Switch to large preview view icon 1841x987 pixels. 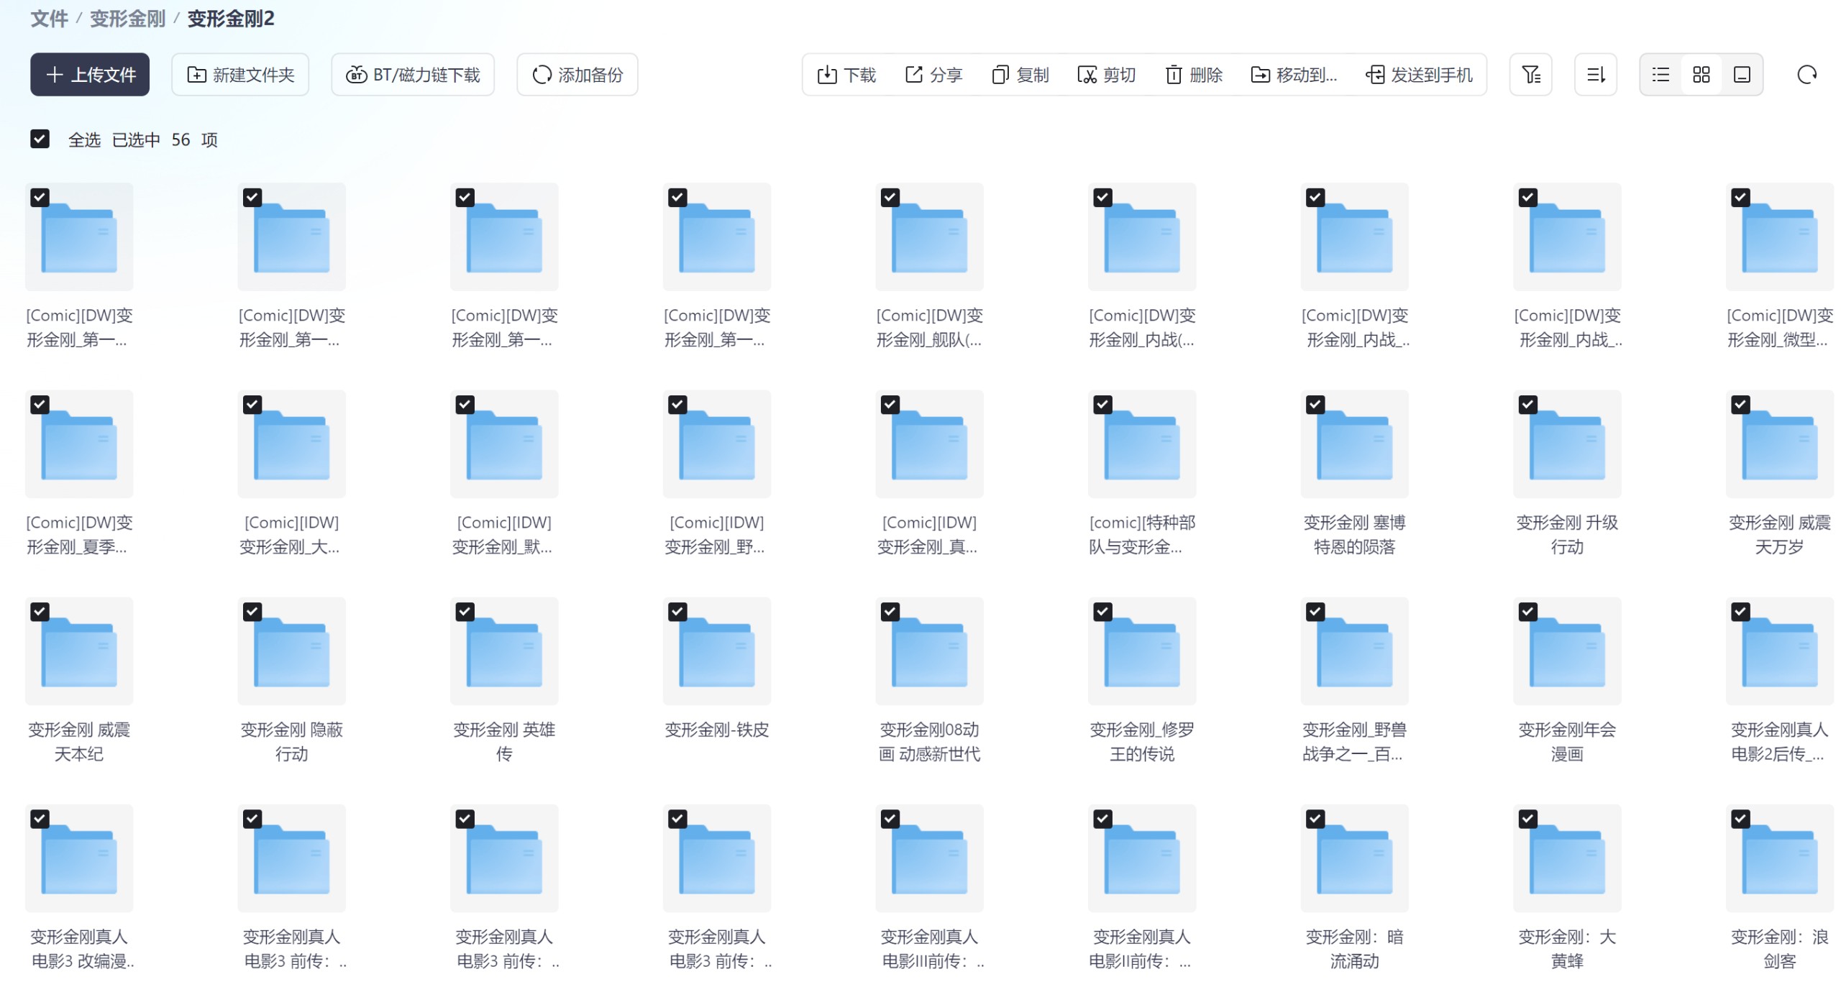pyautogui.click(x=1742, y=75)
